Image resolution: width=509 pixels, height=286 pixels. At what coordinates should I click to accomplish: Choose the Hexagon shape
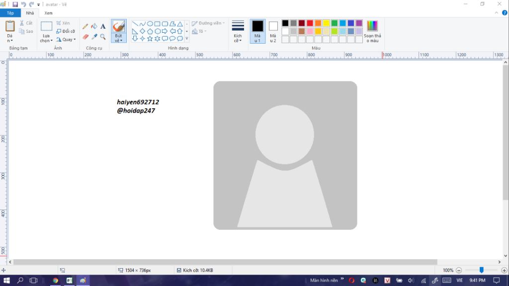(158, 31)
